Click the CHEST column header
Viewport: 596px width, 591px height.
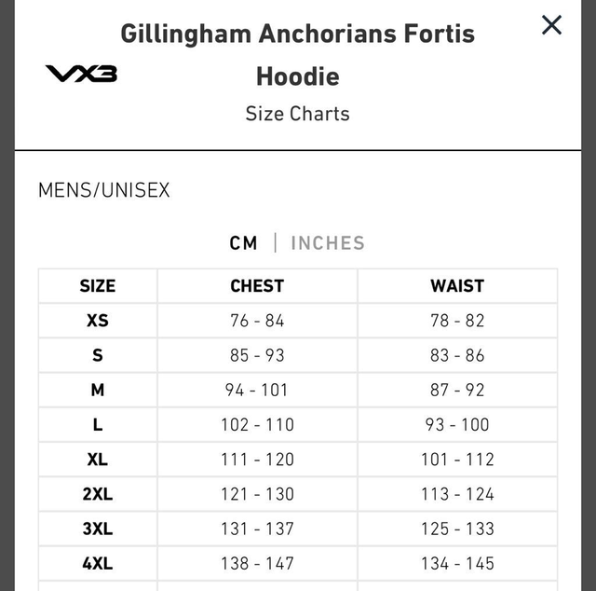coord(257,286)
